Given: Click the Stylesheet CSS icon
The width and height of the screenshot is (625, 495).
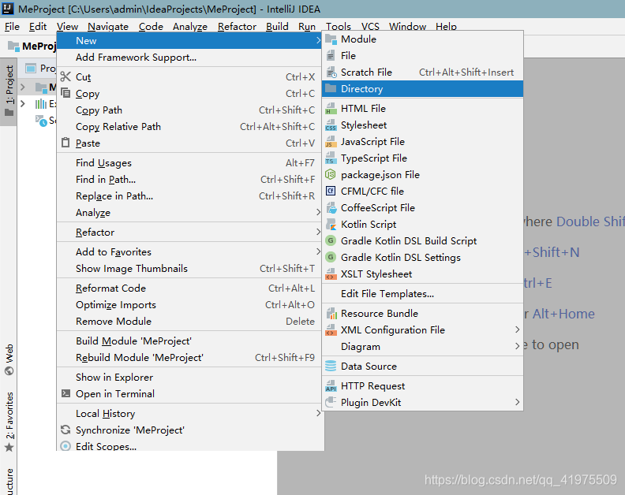Looking at the screenshot, I should pyautogui.click(x=331, y=125).
